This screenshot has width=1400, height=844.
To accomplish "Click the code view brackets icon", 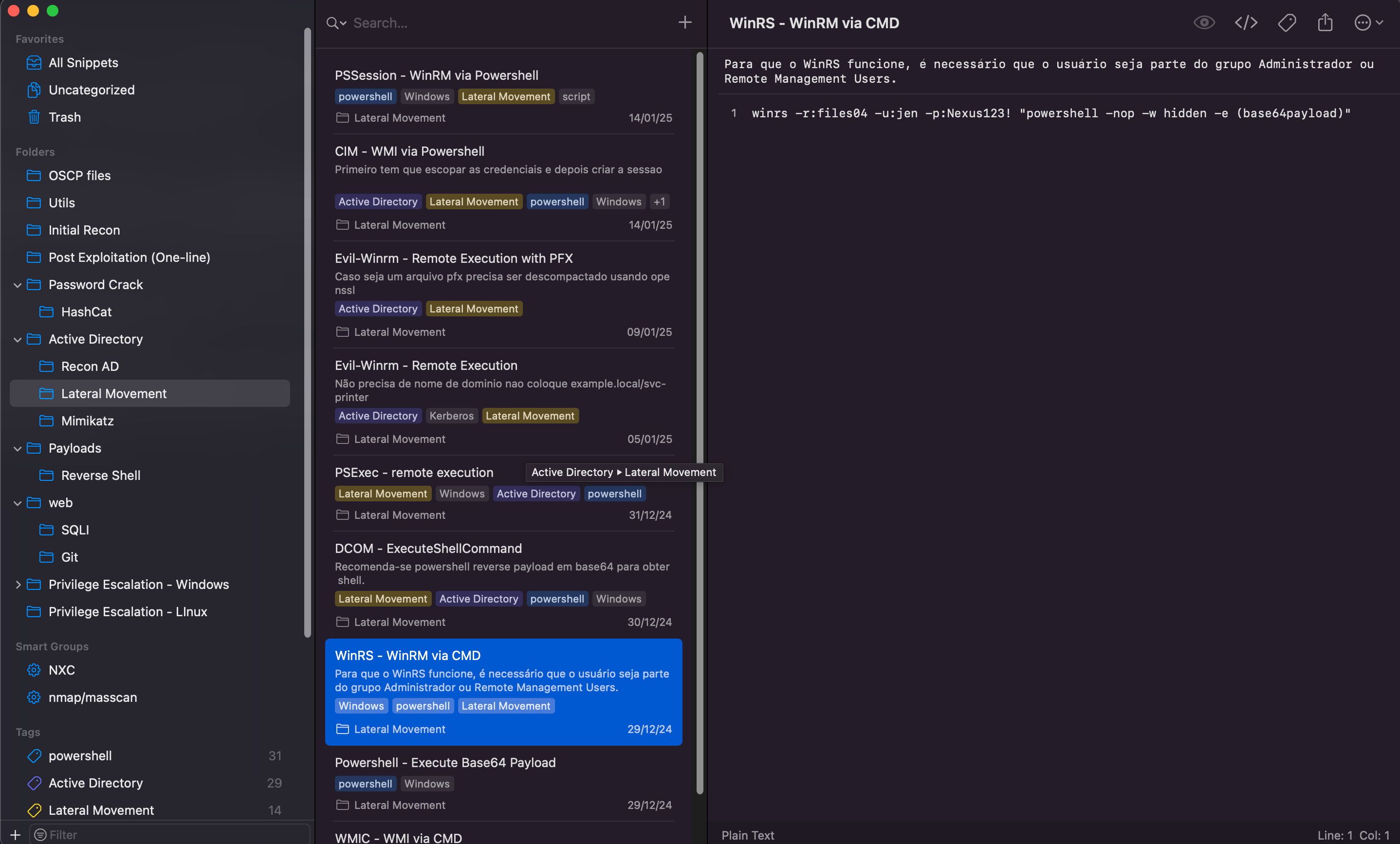I will tap(1246, 23).
